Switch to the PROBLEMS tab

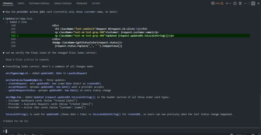pyautogui.click(x=82, y=3)
